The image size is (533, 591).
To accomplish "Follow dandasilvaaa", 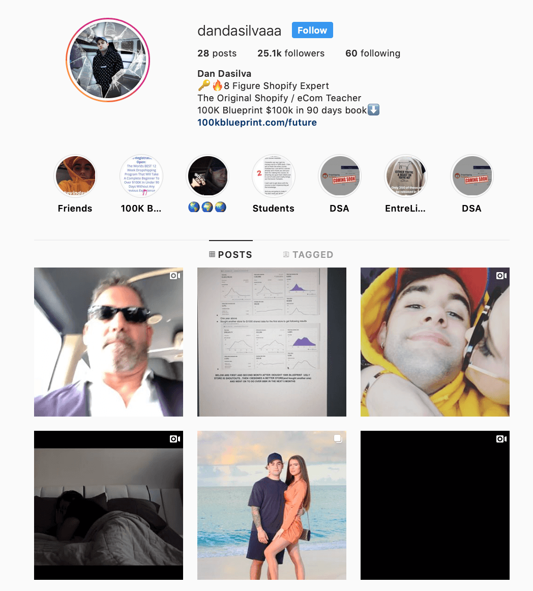I will tap(312, 30).
